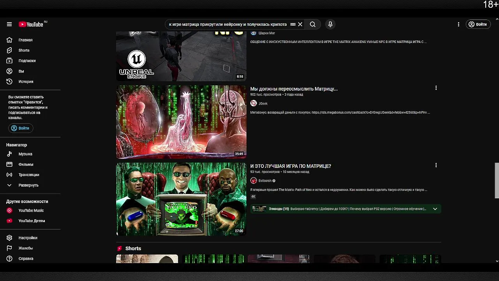499x281 pixels.
Task: Click the Shorts section heading
Action: [x=133, y=249]
